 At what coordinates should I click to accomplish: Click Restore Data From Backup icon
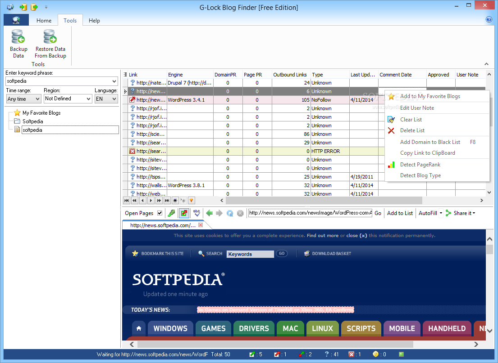50,44
